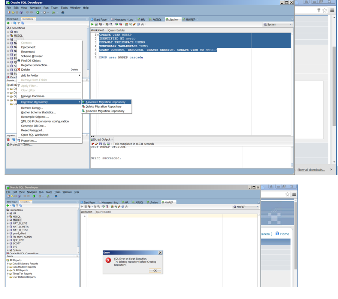Expand the HR connection in upper tree
The height and width of the screenshot is (299, 338).
[8, 32]
